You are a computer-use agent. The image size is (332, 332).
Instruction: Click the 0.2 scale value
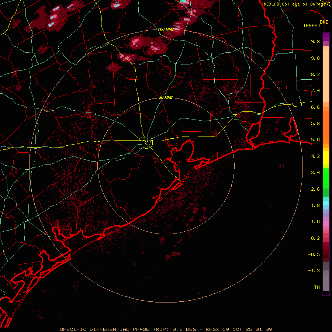pos(315,238)
